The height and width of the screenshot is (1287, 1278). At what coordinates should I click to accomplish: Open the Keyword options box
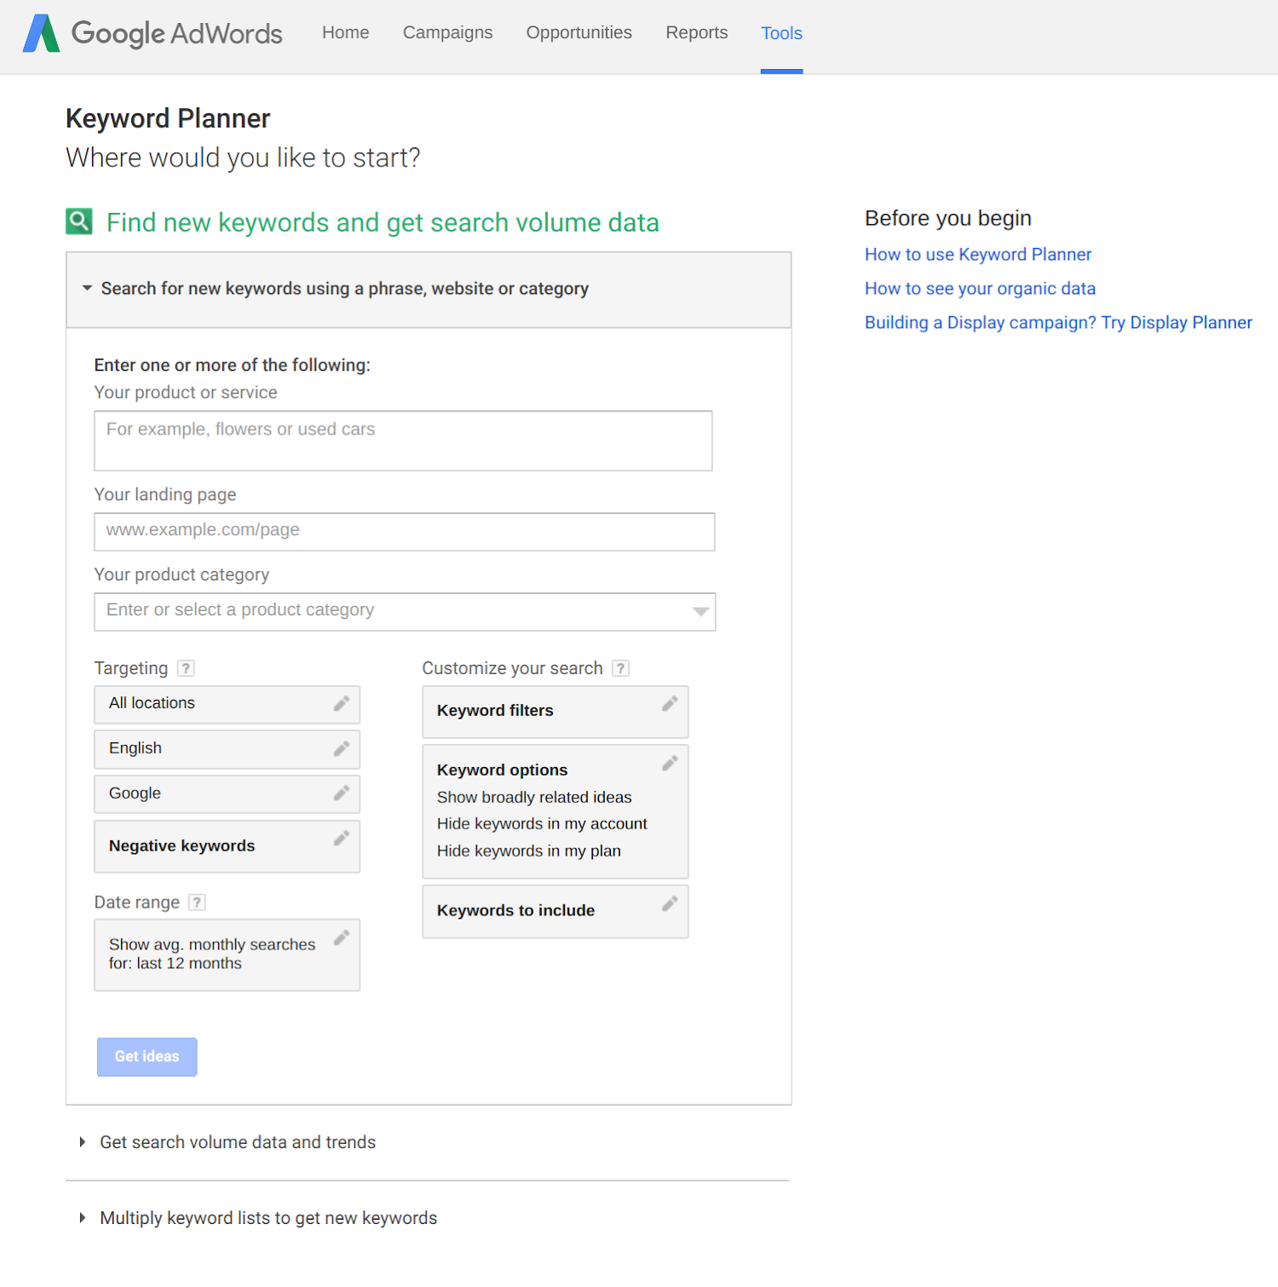(556, 811)
